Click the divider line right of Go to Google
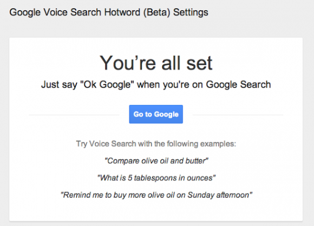The height and width of the screenshot is (226, 314). tap(238, 115)
